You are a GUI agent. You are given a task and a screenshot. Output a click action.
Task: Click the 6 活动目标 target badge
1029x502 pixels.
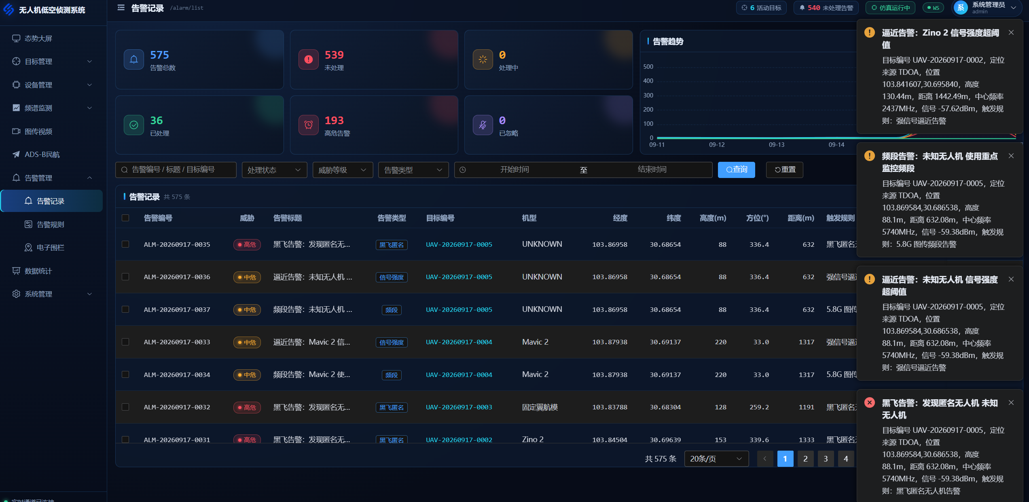pyautogui.click(x=761, y=8)
